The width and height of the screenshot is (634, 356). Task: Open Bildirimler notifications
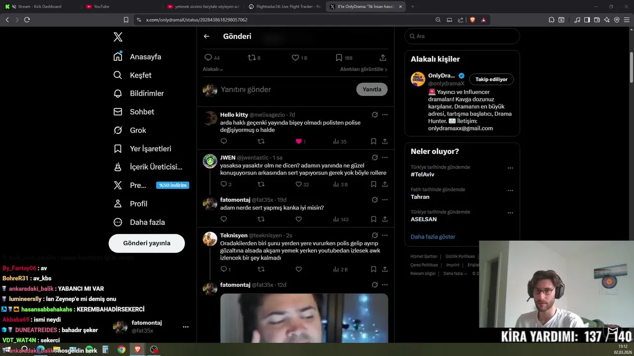139,93
